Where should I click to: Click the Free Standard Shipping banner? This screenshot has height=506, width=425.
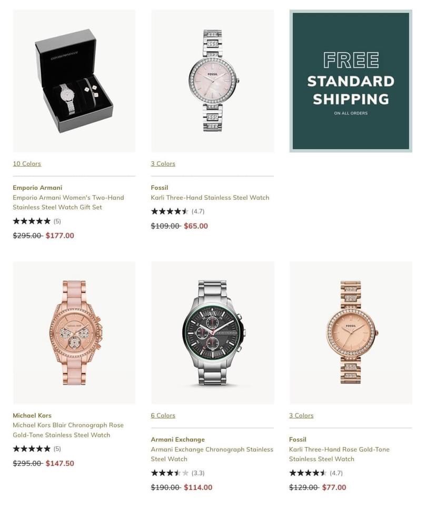tap(350, 81)
